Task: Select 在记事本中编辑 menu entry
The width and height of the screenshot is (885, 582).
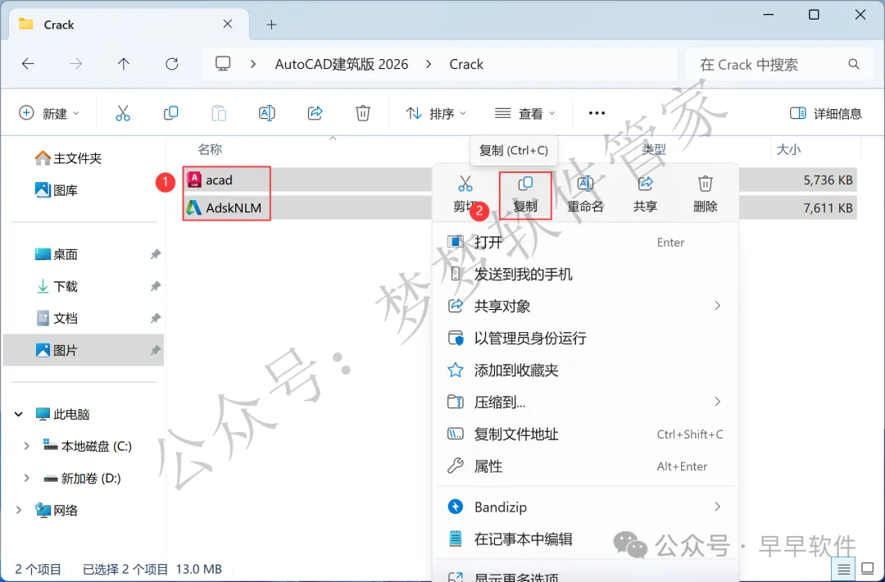Action: (x=585, y=539)
